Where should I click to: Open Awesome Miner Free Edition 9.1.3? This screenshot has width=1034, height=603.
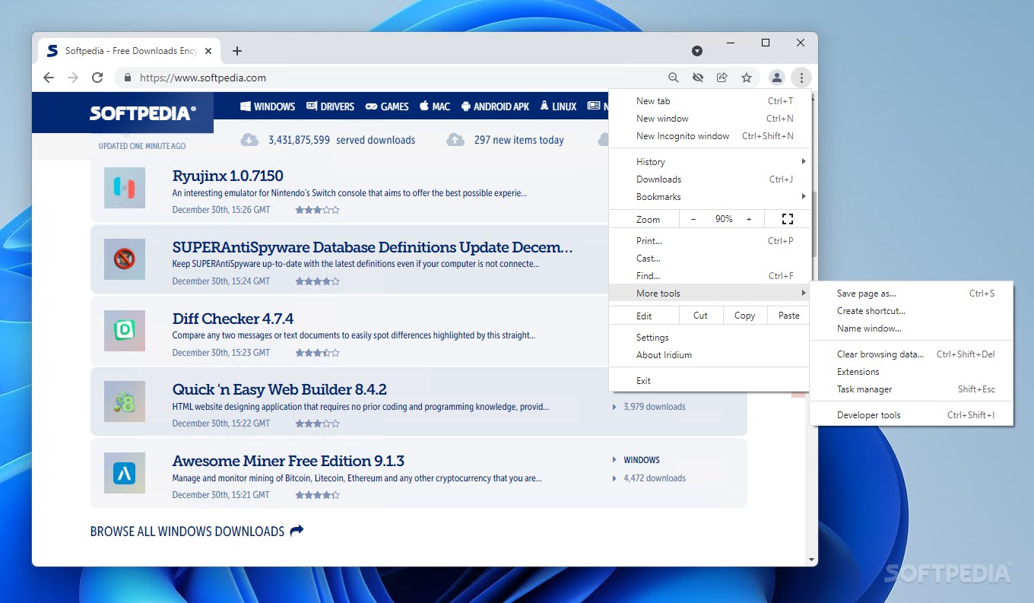click(288, 461)
